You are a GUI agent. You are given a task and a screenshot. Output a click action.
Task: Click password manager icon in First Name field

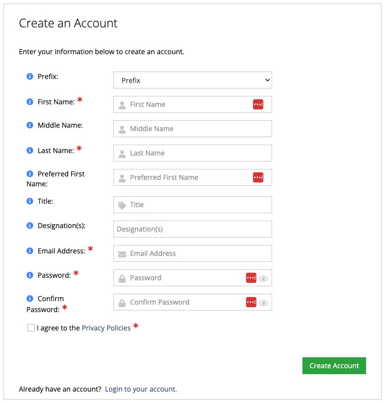tap(258, 104)
